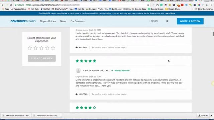Close the downloads bar

click(x=212, y=116)
